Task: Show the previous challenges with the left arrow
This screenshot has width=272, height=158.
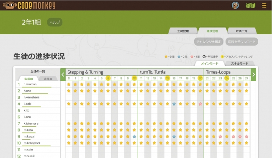Action: click(x=63, y=75)
